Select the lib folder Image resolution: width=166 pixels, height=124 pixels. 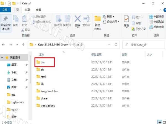pos(40,84)
